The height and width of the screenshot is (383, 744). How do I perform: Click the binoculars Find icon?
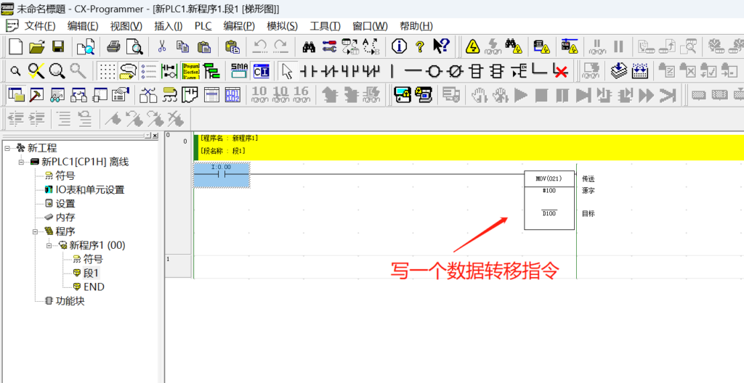tap(309, 46)
